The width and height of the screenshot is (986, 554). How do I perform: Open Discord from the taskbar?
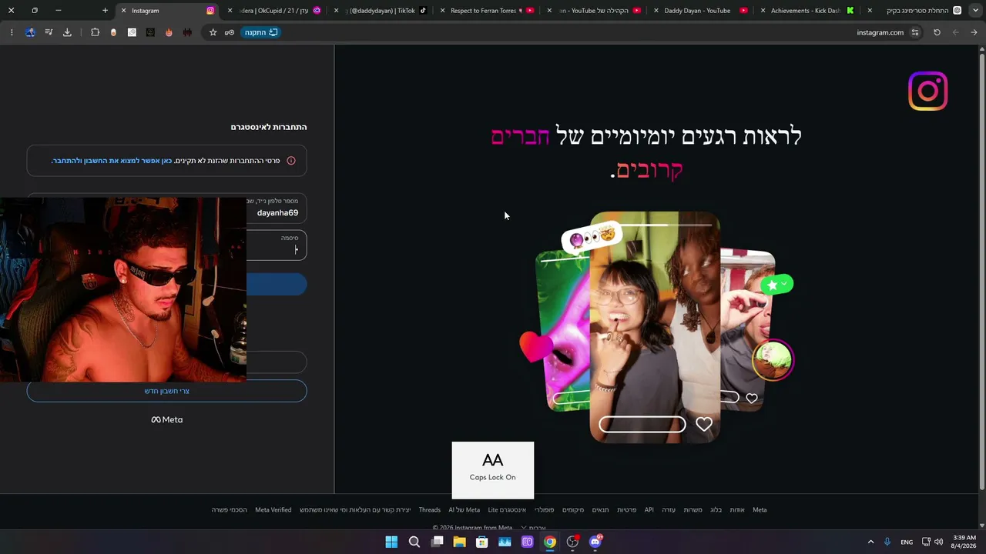pos(595,542)
